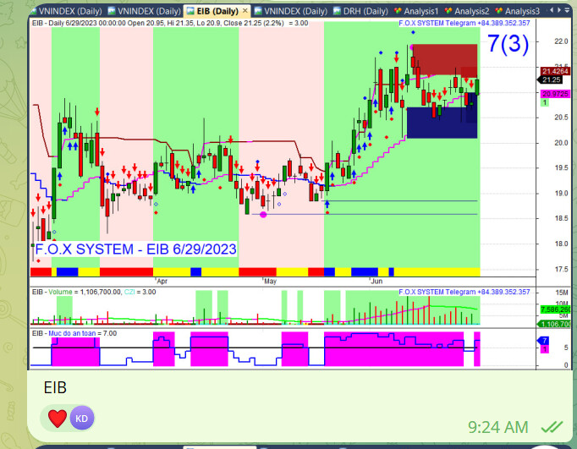The width and height of the screenshot is (577, 449).
Task: Click the 22.0 price axis value
Action: [561, 41]
